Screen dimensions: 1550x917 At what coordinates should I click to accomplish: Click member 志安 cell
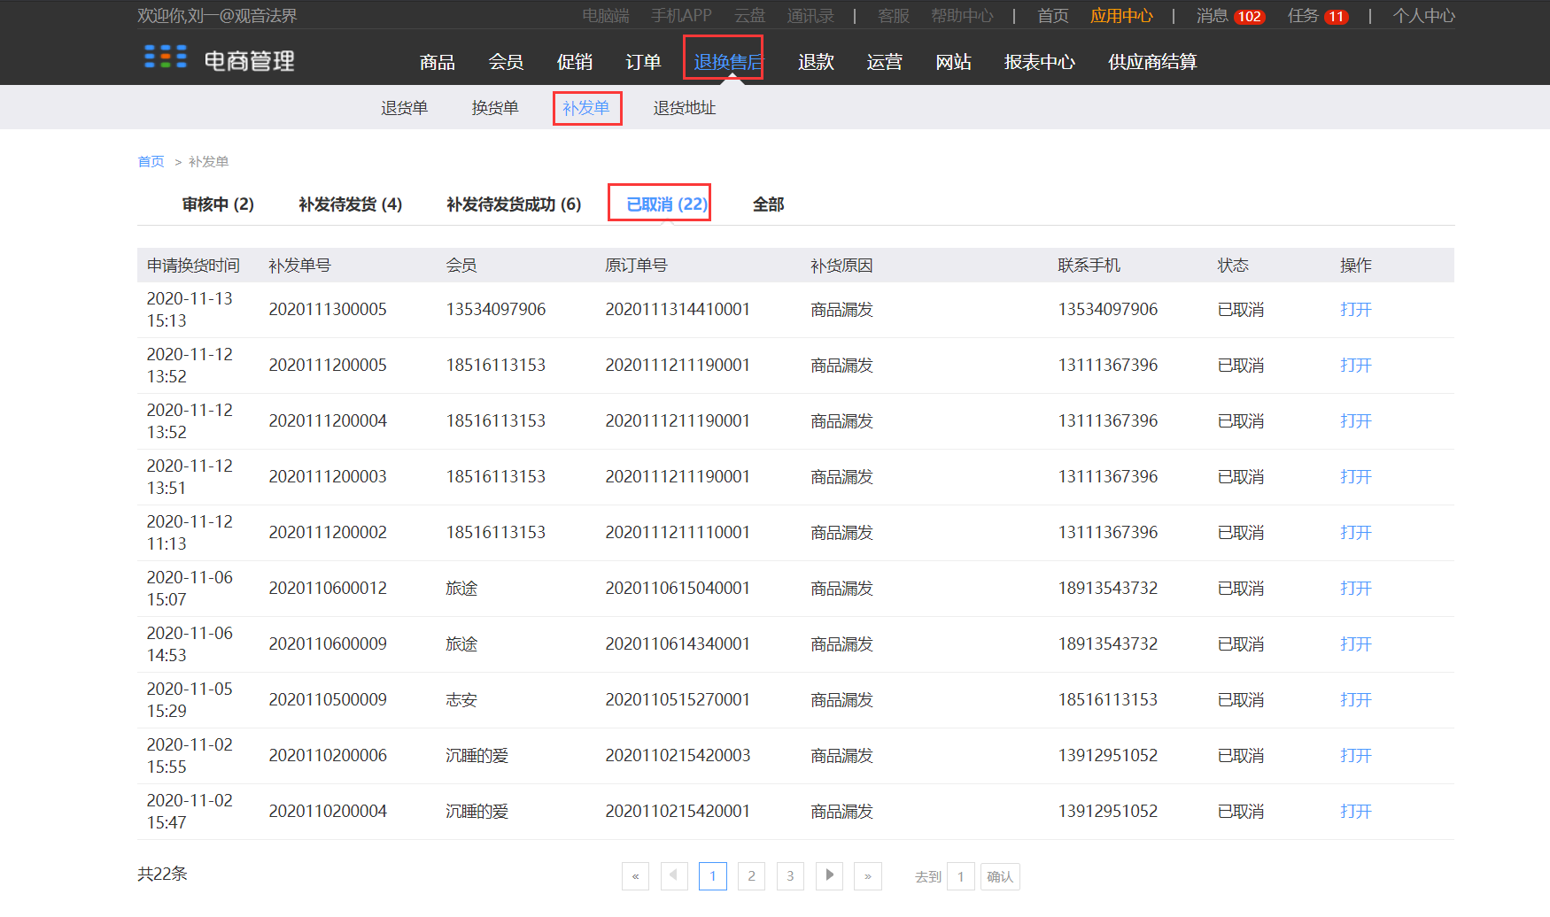(x=461, y=700)
